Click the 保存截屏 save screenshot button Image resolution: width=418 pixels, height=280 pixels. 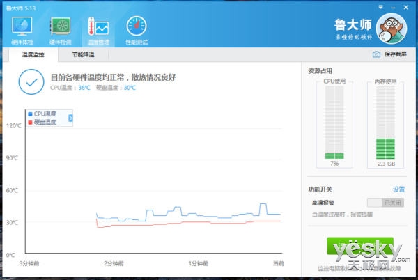point(389,54)
